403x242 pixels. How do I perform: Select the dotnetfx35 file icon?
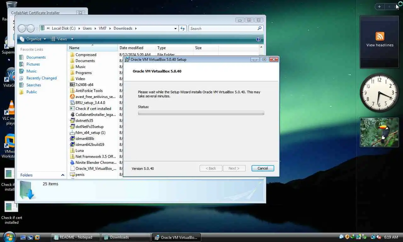pyautogui.click(x=72, y=121)
